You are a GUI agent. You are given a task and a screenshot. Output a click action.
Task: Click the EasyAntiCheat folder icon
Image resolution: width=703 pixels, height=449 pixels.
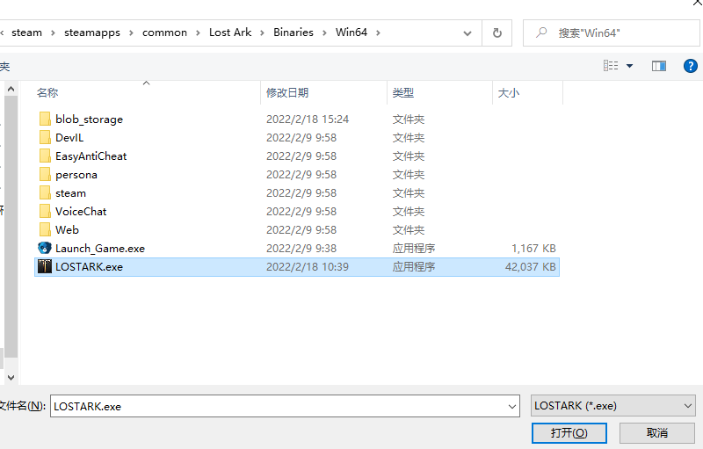(x=45, y=156)
